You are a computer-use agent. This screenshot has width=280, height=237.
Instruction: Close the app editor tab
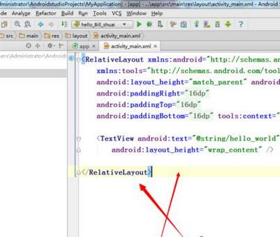click(x=94, y=46)
